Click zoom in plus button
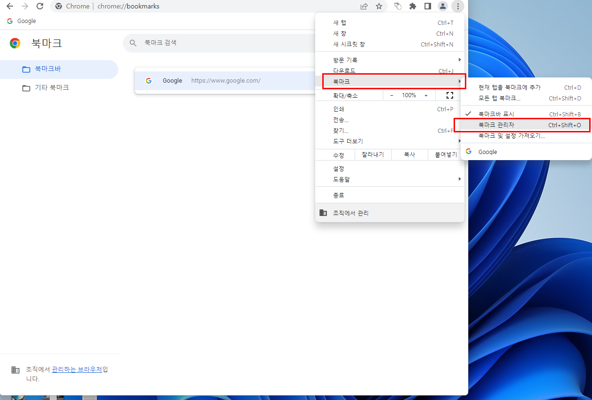Image resolution: width=592 pixels, height=400 pixels. coord(426,95)
